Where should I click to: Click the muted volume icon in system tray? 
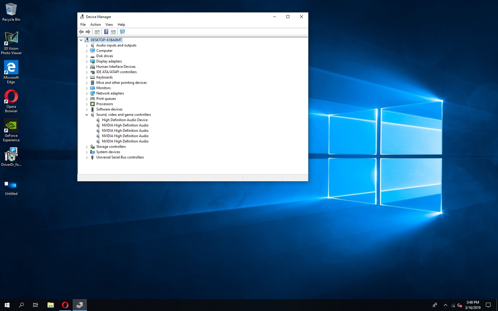pyautogui.click(x=459, y=305)
